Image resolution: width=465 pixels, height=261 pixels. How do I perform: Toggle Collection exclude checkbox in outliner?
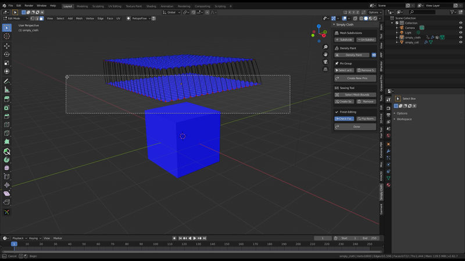397,23
